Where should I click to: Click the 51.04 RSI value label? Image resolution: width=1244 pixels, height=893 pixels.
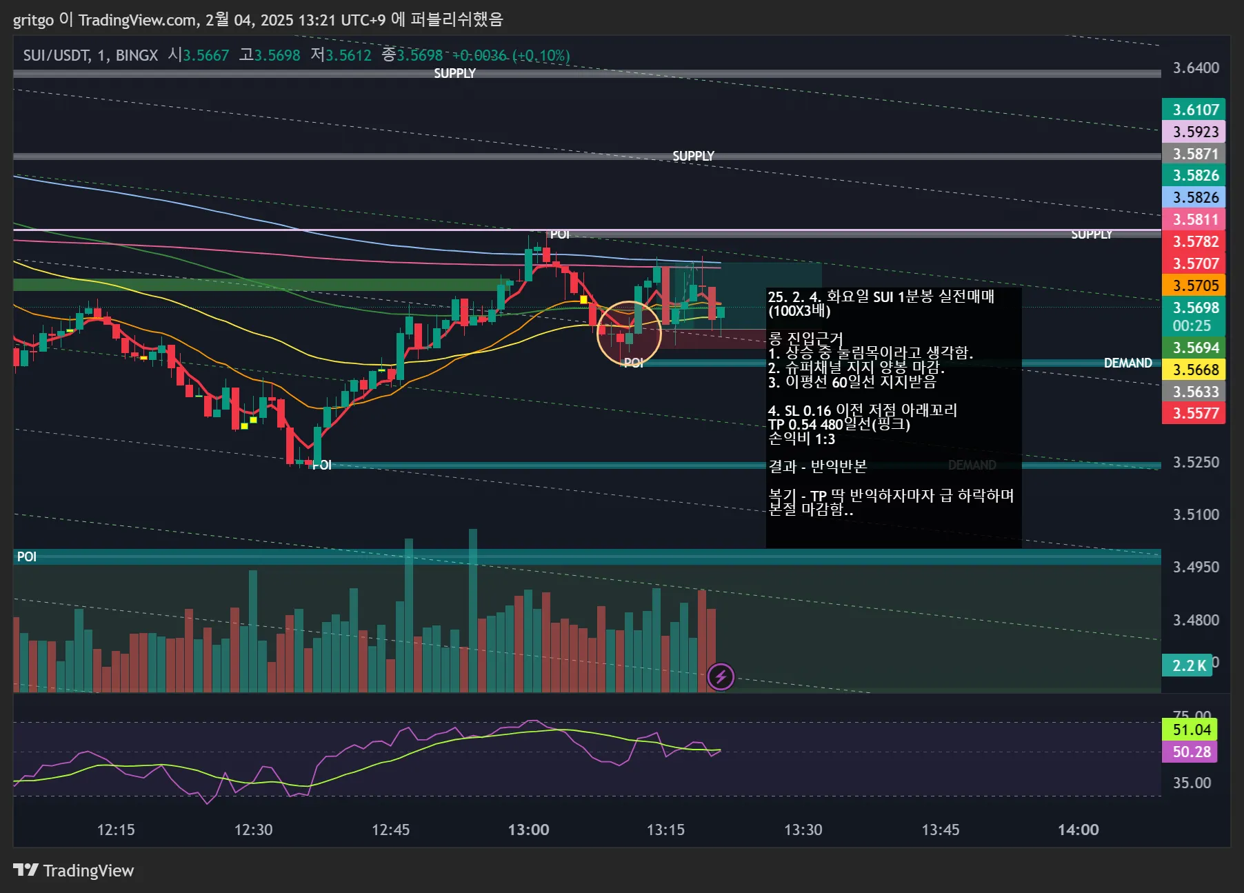tap(1191, 730)
